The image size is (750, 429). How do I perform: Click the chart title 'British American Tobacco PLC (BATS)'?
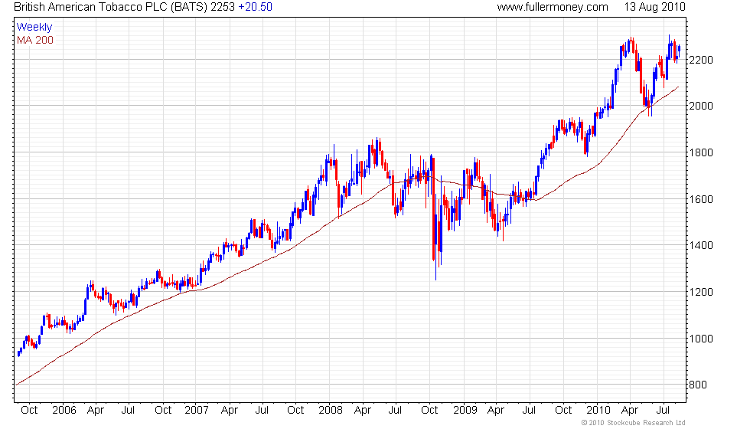[x=111, y=7]
